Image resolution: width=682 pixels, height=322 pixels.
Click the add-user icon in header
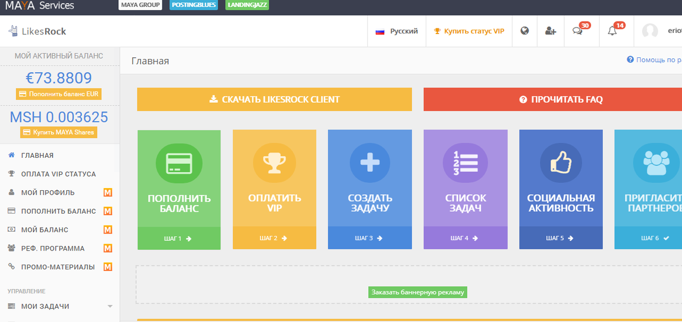550,31
